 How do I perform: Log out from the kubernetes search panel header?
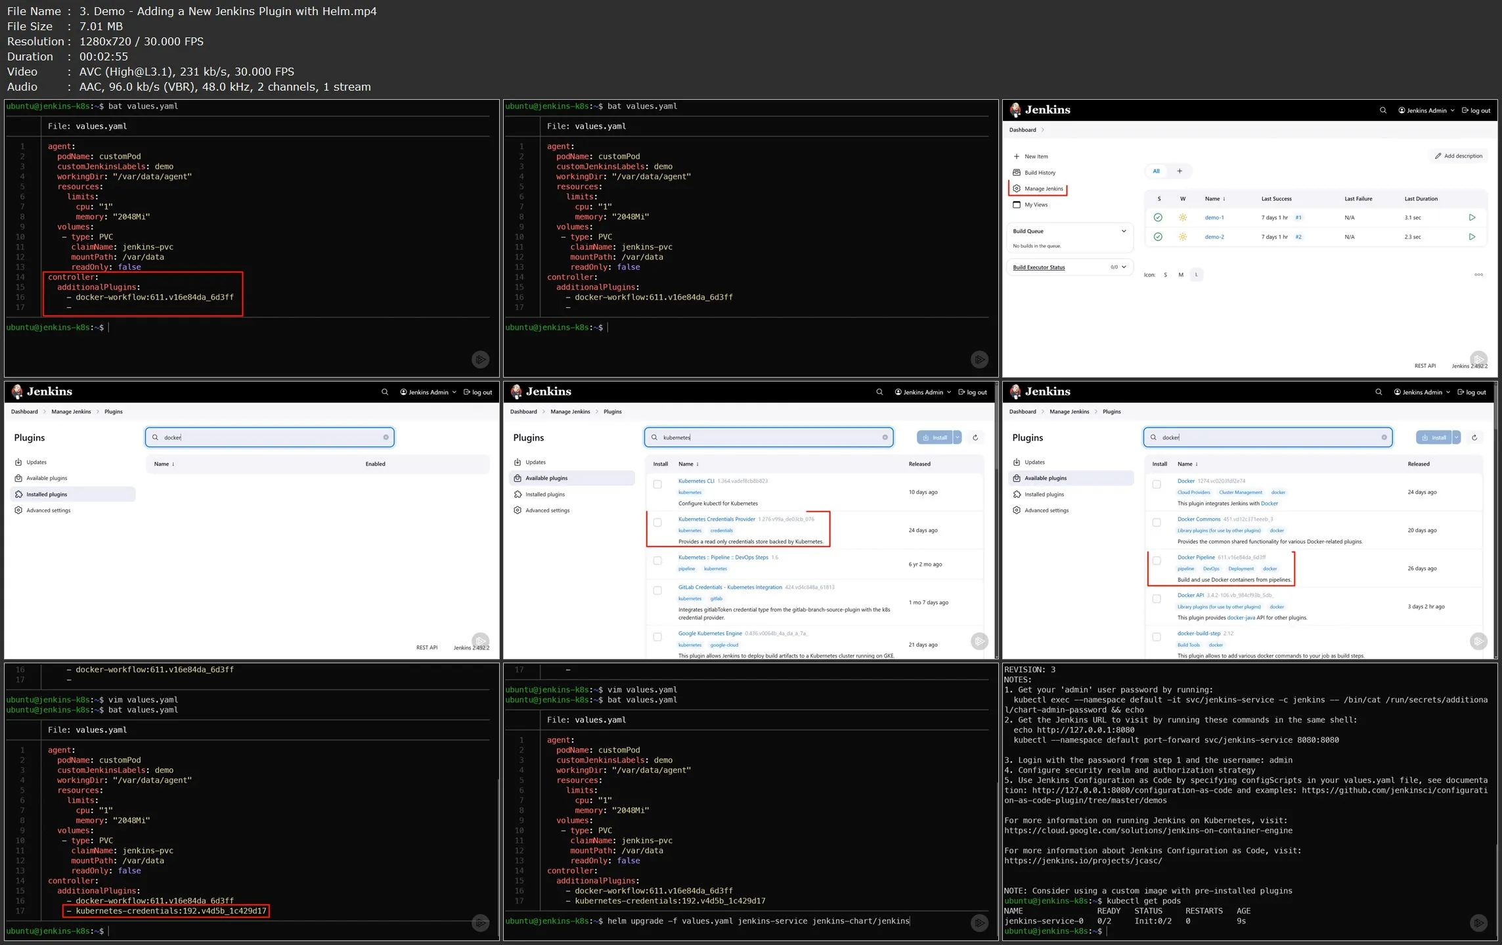tap(973, 392)
